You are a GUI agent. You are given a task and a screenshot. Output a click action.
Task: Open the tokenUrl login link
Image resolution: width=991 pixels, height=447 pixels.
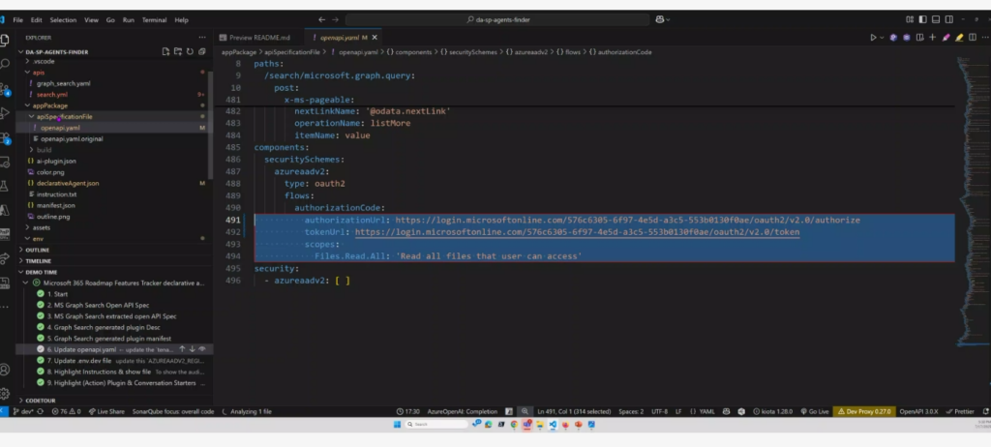pyautogui.click(x=577, y=232)
